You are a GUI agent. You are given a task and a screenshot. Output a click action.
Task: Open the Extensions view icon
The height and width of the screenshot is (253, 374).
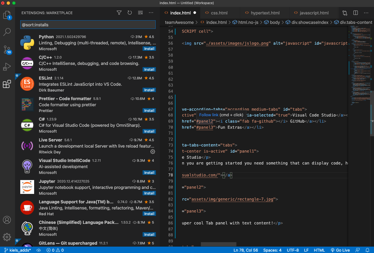(7, 84)
